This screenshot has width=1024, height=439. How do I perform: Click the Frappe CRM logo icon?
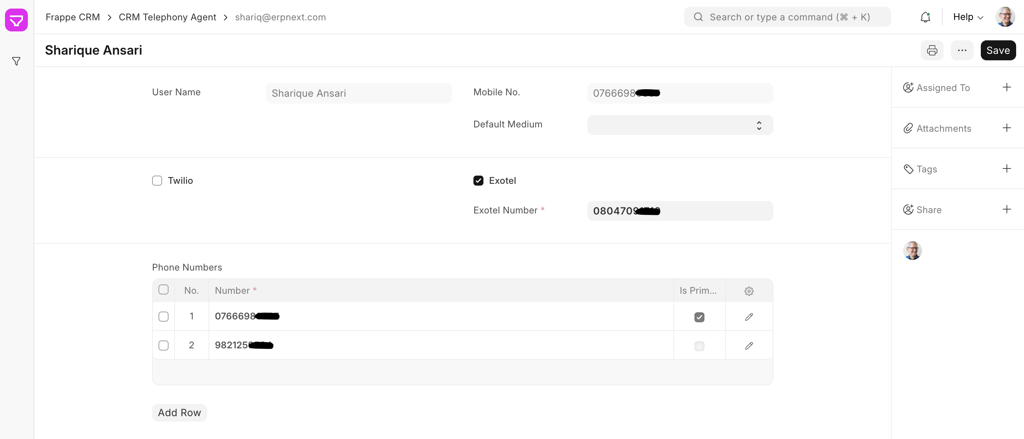click(16, 20)
